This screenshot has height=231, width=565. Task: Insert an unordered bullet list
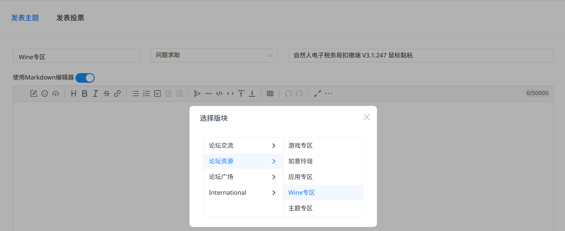tap(136, 93)
